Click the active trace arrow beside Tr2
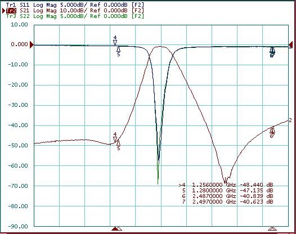 click(x=3, y=11)
